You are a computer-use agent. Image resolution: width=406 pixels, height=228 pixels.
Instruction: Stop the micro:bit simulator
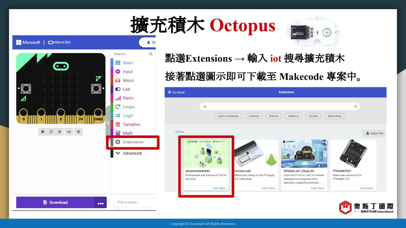(x=43, y=132)
